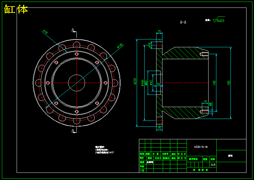
Task: Select the 180 dimension text
Action: pyautogui.click(x=229, y=83)
